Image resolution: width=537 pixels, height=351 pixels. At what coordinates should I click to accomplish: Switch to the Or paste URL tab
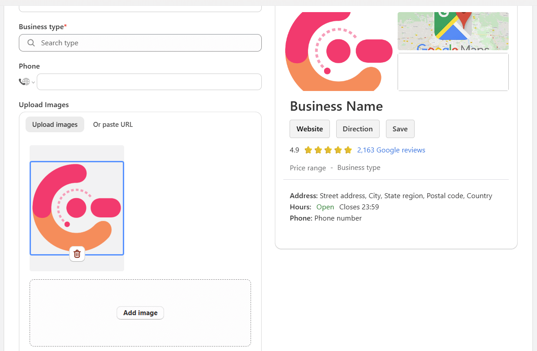[x=113, y=124]
